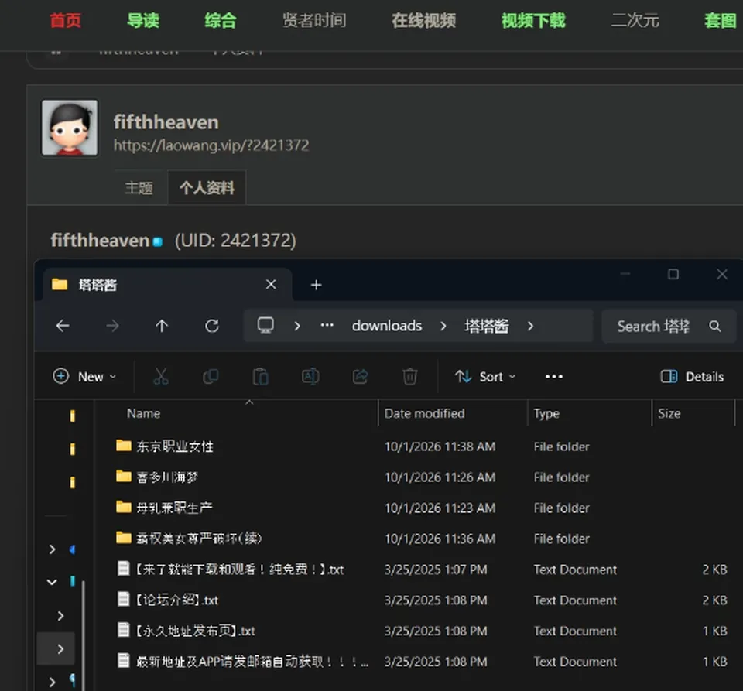This screenshot has height=691, width=743.
Task: Collapse the expanded navigation pane node
Action: click(52, 582)
